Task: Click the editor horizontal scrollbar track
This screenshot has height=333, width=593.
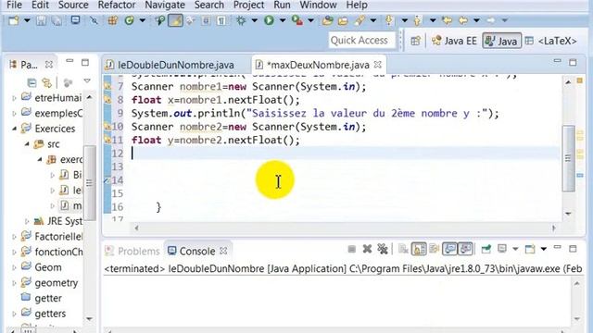Action: tap(344, 228)
